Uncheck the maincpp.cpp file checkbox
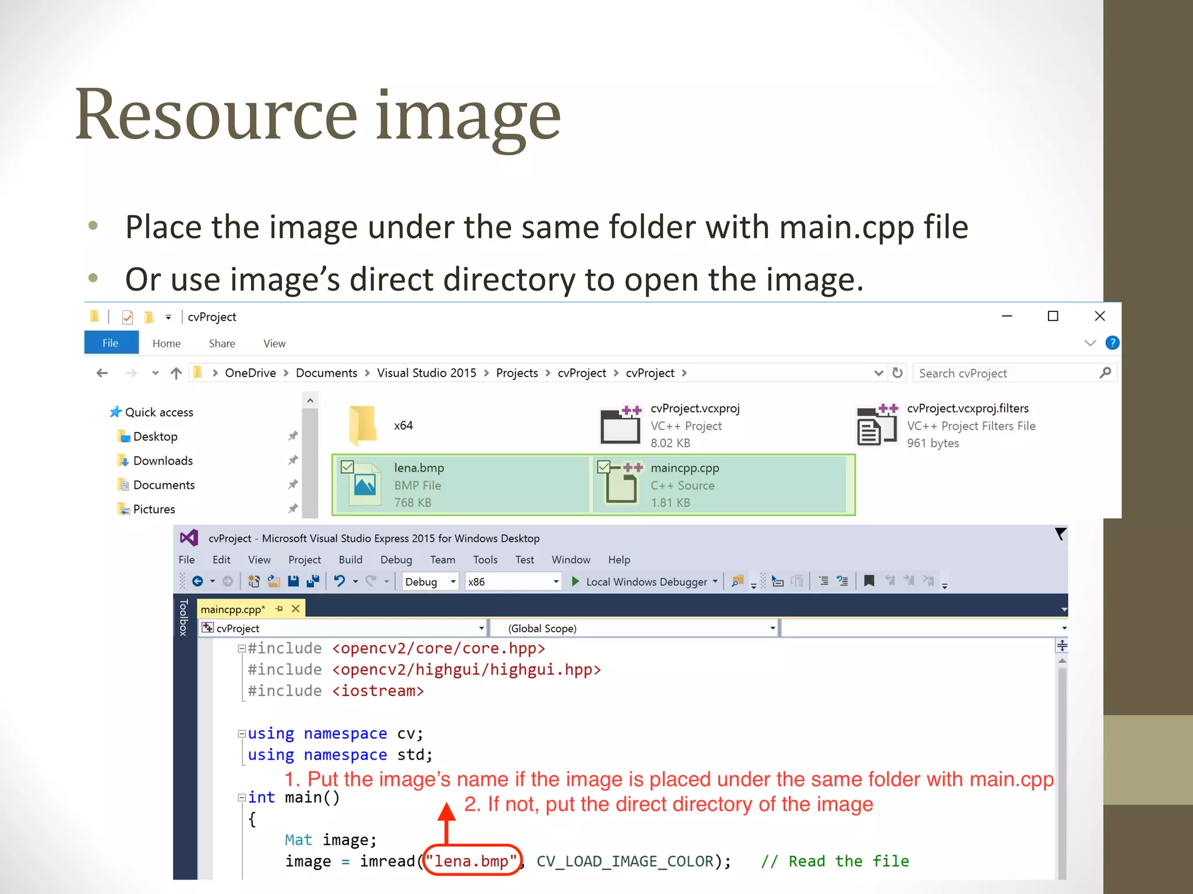This screenshot has height=894, width=1193. click(603, 467)
